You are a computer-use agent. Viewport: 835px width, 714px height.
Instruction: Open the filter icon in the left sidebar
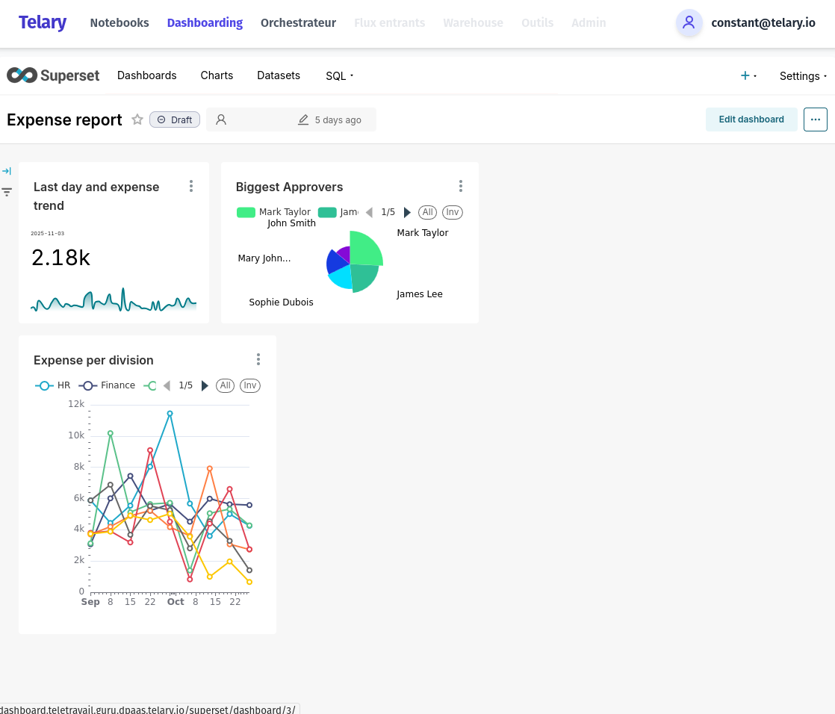[7, 192]
